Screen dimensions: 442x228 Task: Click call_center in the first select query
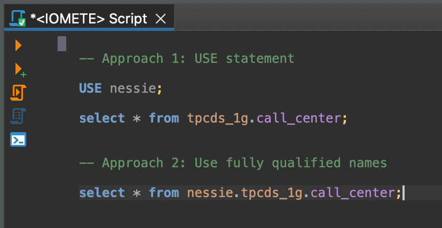pos(299,119)
